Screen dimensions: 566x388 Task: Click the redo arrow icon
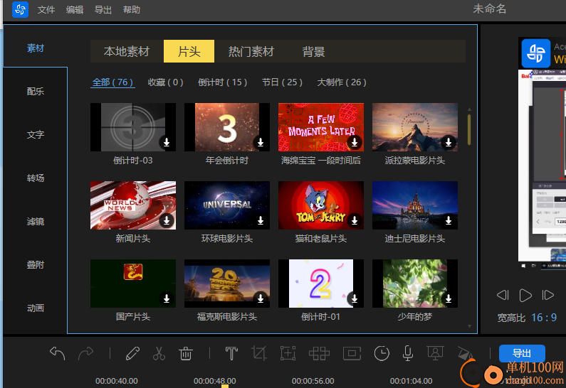[x=85, y=353]
